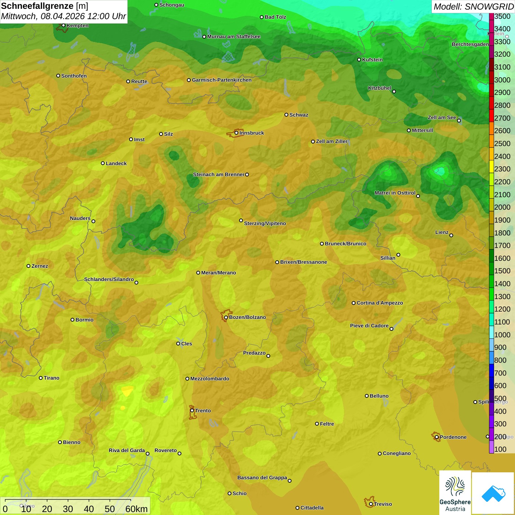Click the Matrei in Osttirol dot
This screenshot has height=515, width=515.
[x=418, y=196]
